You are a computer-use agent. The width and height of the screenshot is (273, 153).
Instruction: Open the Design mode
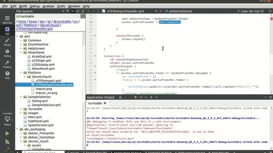click(x=7, y=42)
